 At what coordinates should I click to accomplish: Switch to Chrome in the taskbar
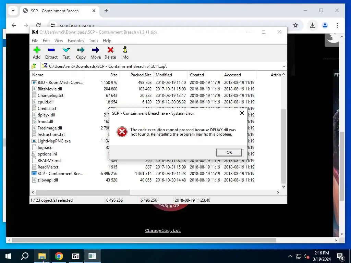point(59,256)
